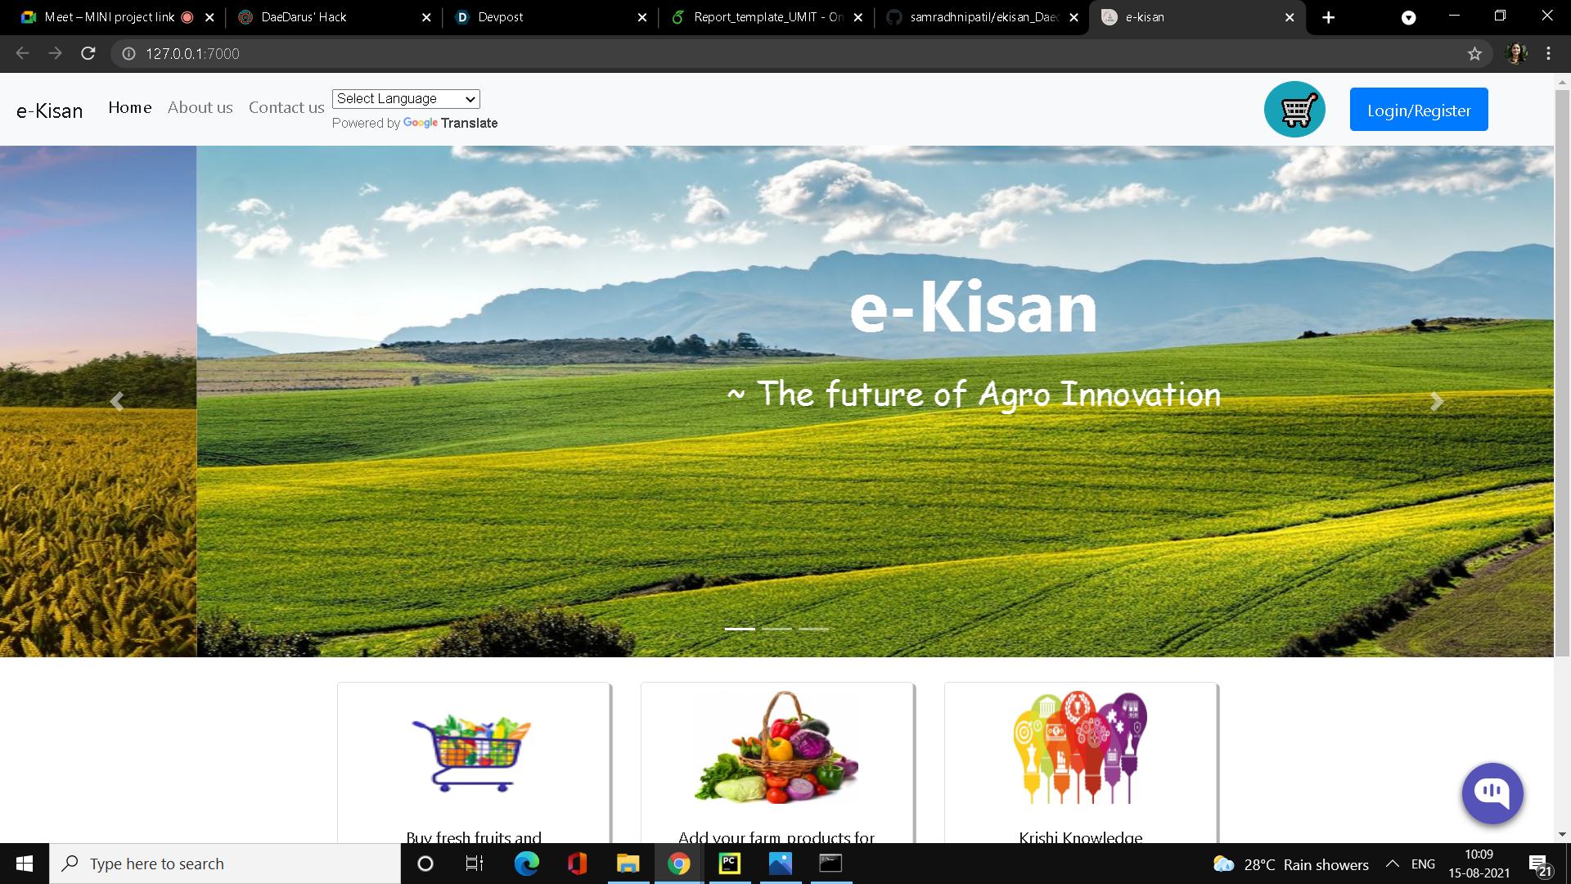Show hidden system tray icons
This screenshot has height=884, width=1571.
coord(1392,864)
